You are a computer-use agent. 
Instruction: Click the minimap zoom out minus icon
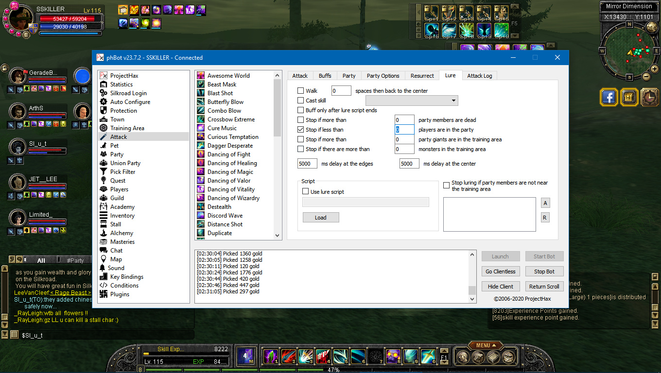point(646,76)
